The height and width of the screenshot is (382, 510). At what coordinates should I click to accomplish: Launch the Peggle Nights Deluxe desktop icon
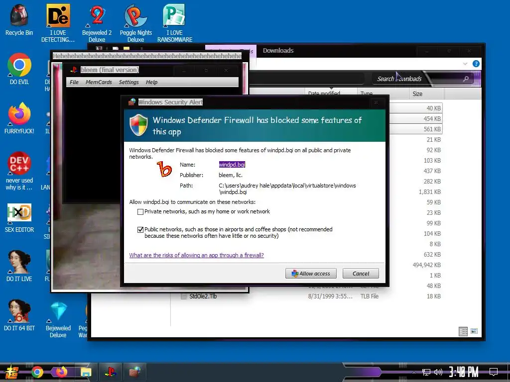tap(135, 23)
